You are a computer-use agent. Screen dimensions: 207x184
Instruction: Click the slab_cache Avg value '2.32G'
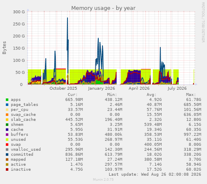click(x=155, y=120)
